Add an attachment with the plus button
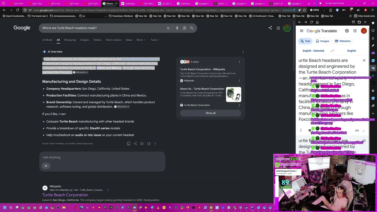The width and height of the screenshot is (377, 212). click(x=46, y=166)
